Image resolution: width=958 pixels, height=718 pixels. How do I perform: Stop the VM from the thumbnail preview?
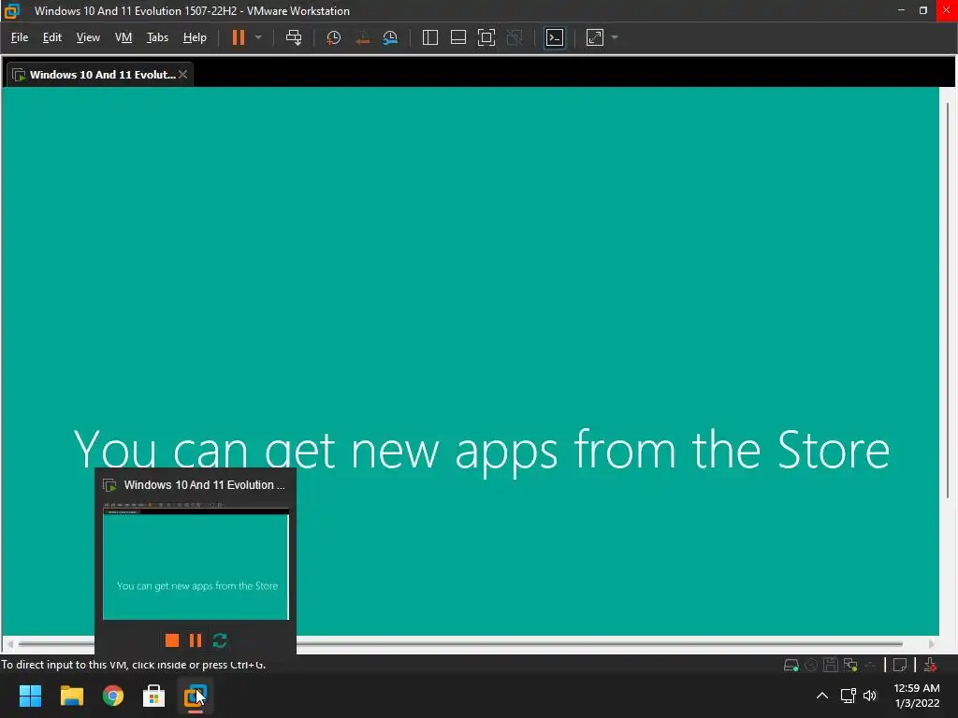172,639
